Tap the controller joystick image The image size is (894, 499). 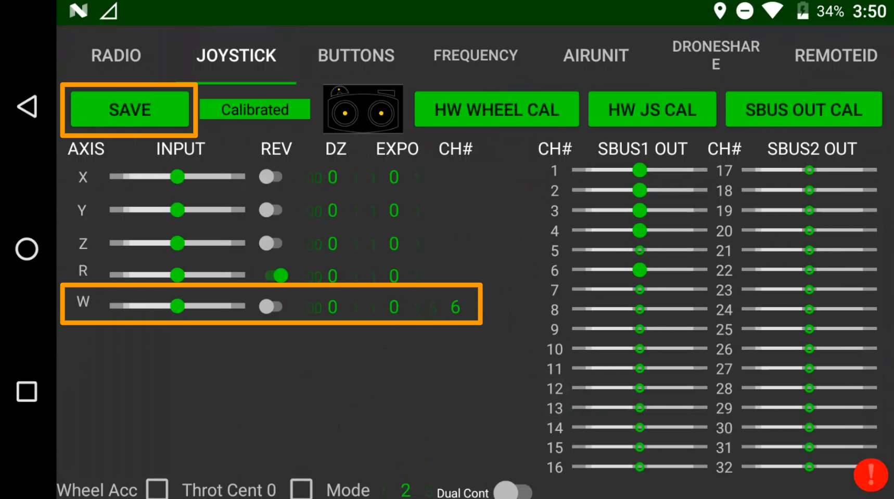(363, 109)
